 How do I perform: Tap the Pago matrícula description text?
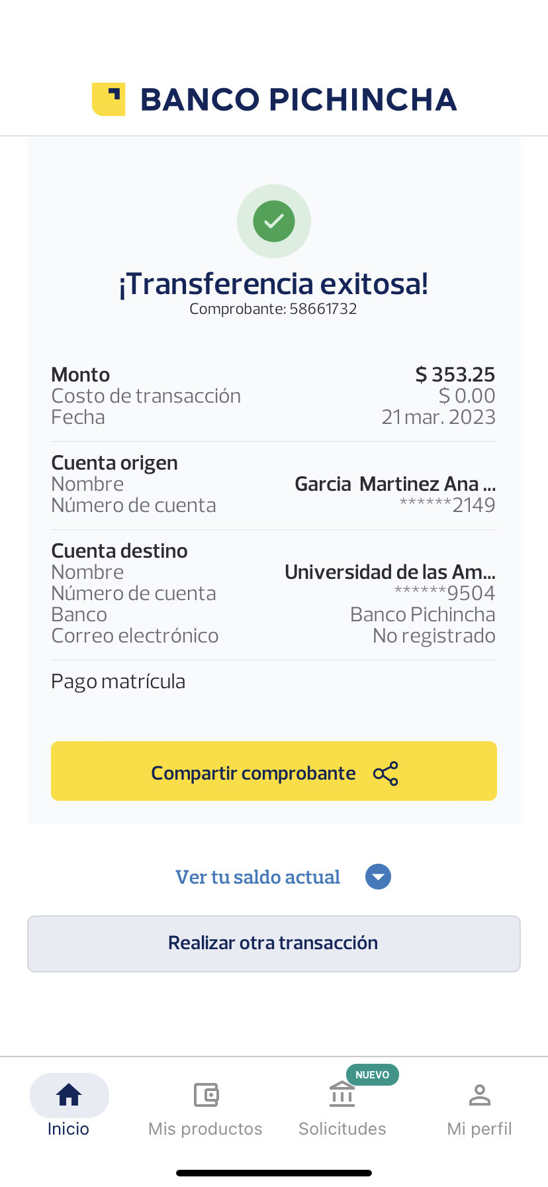pyautogui.click(x=118, y=682)
